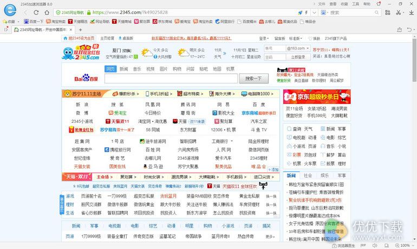Toggle the sound speaker icon in status bar
Viewport: 417px width, 249px height.
click(x=374, y=246)
